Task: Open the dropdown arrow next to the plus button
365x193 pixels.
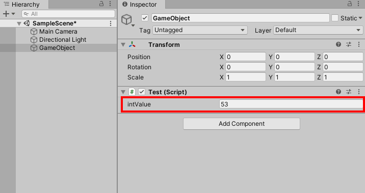Action: click(13, 14)
